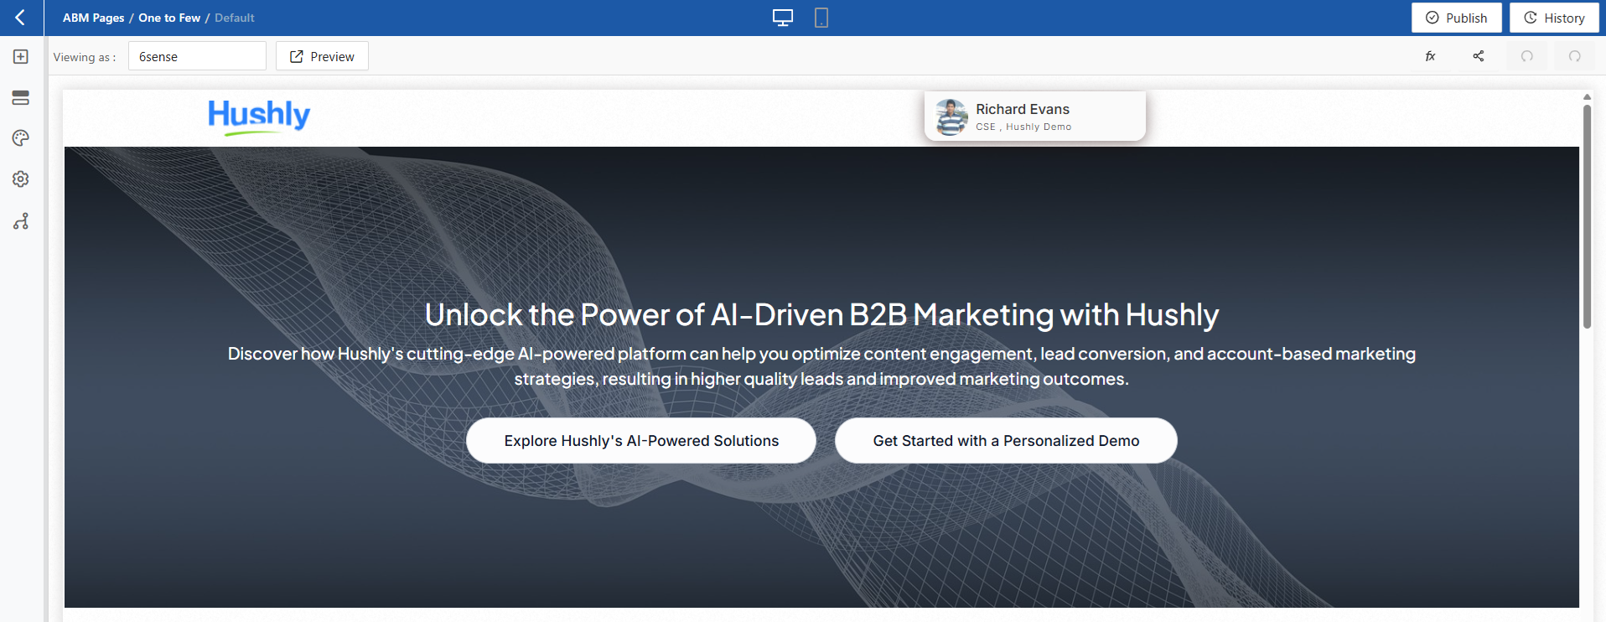This screenshot has height=622, width=1606.
Task: Switch to desktop preview icon
Action: 783,18
